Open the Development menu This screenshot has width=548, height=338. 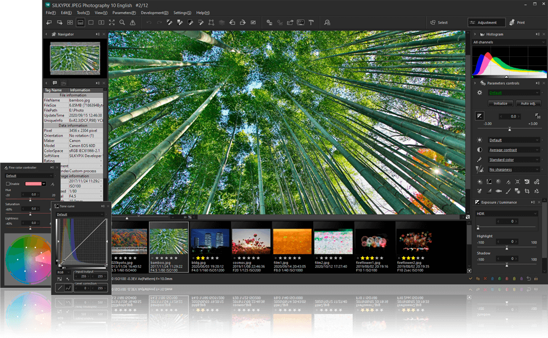[x=154, y=12]
